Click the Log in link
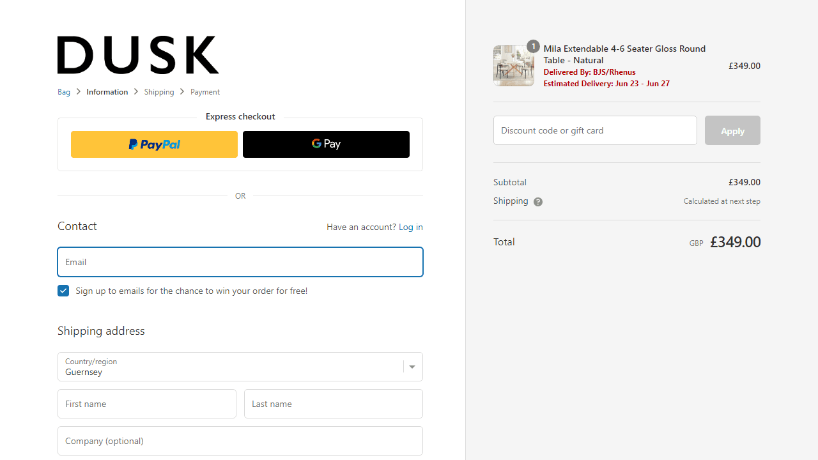 [411, 227]
